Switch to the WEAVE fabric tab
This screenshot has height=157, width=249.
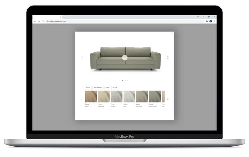(x=115, y=88)
